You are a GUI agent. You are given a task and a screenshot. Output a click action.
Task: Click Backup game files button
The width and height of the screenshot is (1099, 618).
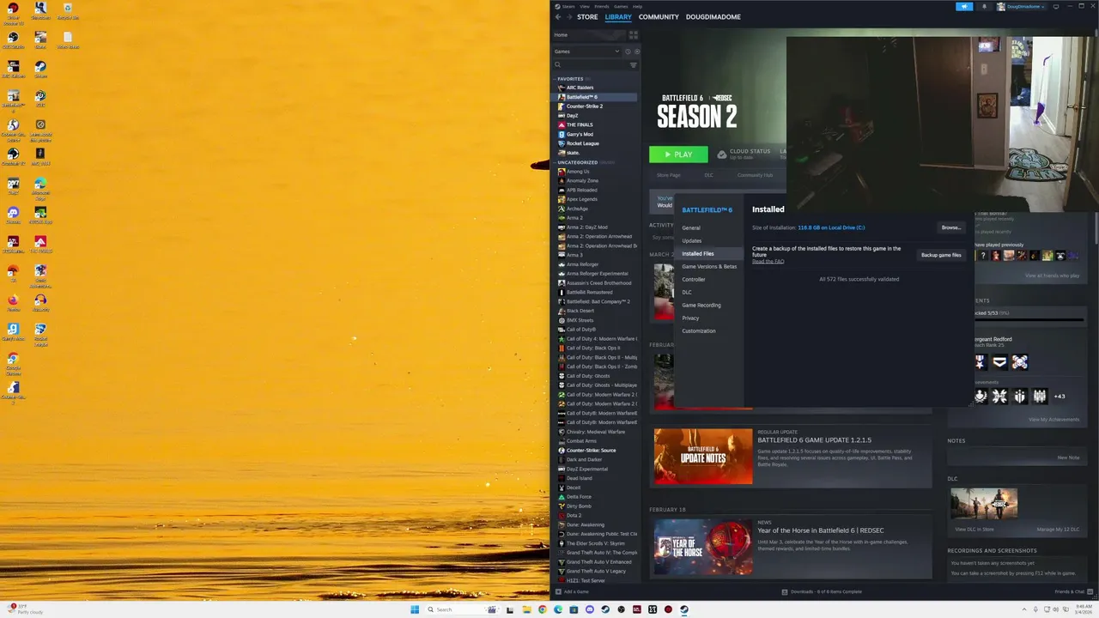[941, 255]
